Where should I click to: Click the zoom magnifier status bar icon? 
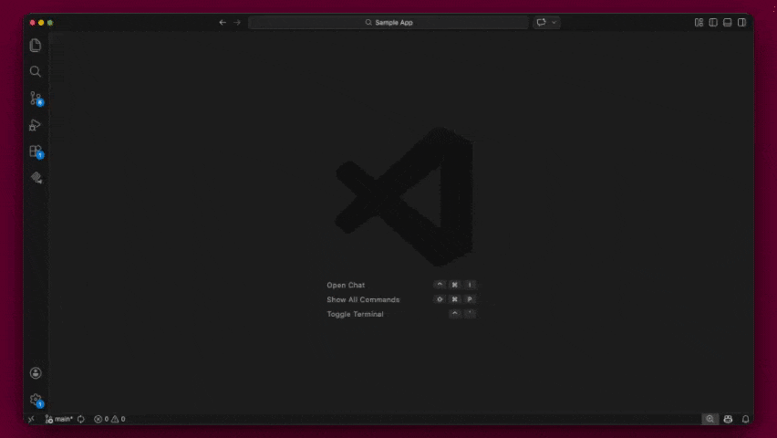click(710, 419)
